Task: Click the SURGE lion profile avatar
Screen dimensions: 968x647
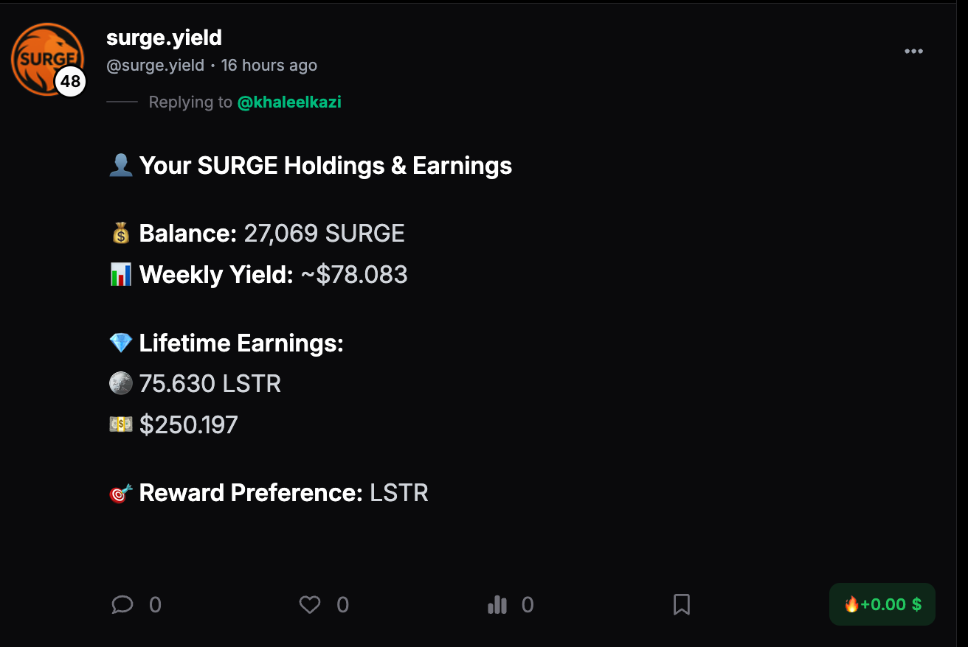Action: point(43,55)
